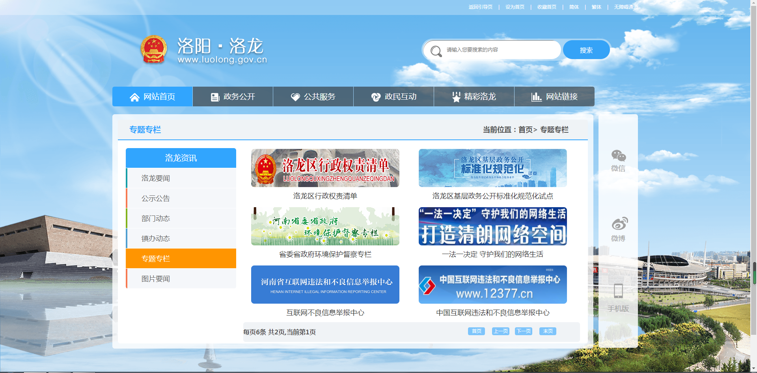The width and height of the screenshot is (757, 373).
Task: Open 洛龙区行政权责清单 banner image
Action: click(325, 168)
